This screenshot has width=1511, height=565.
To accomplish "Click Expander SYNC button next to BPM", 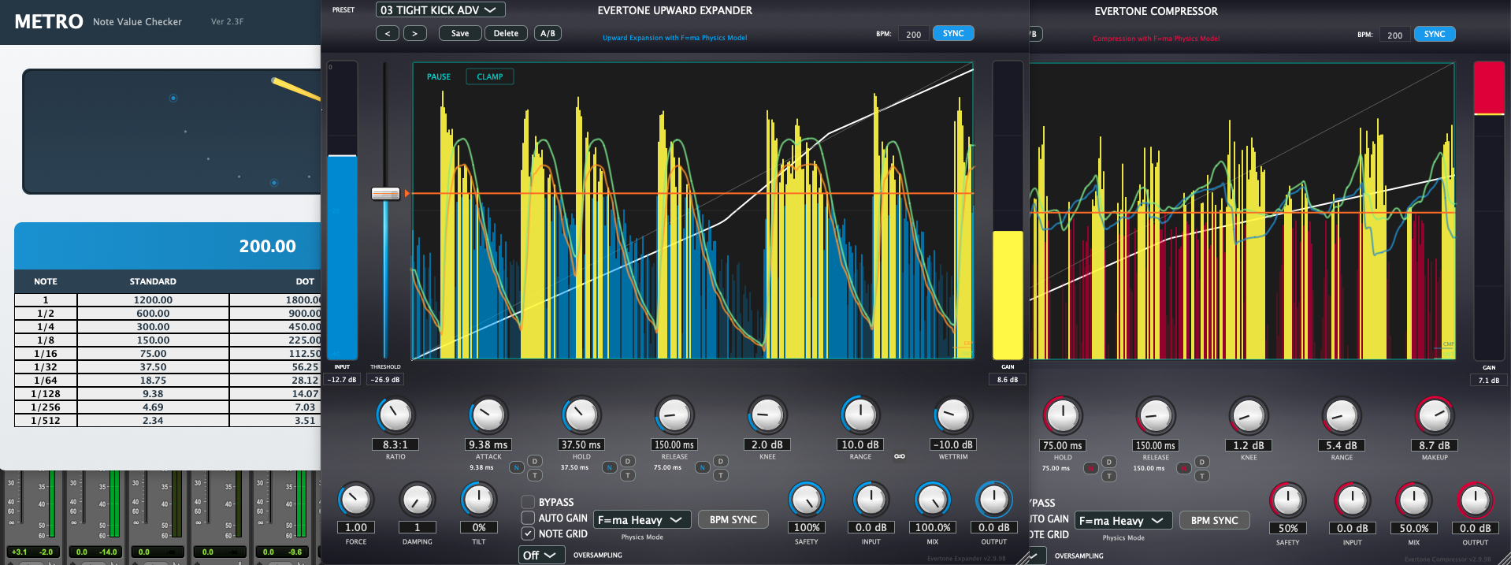I will pos(953,33).
